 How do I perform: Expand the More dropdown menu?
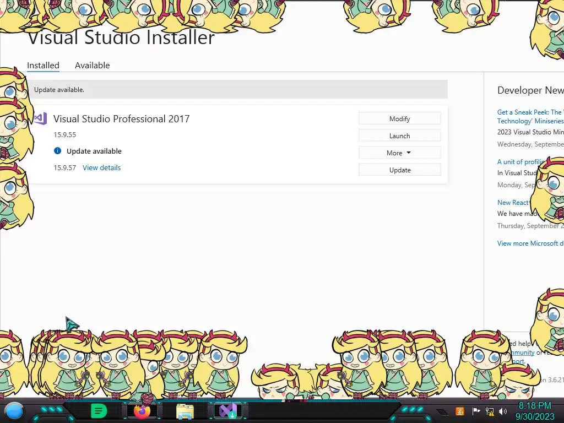tap(400, 153)
